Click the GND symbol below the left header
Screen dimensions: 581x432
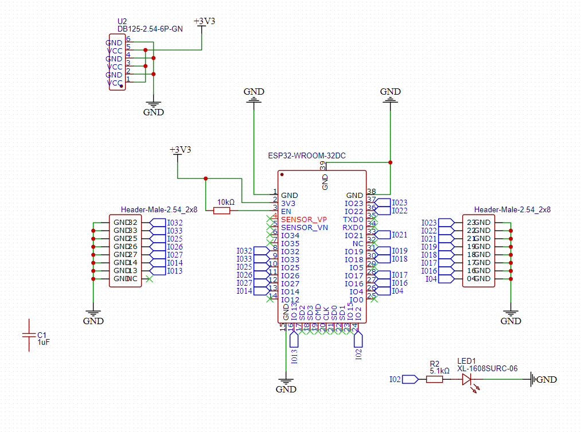coord(93,317)
